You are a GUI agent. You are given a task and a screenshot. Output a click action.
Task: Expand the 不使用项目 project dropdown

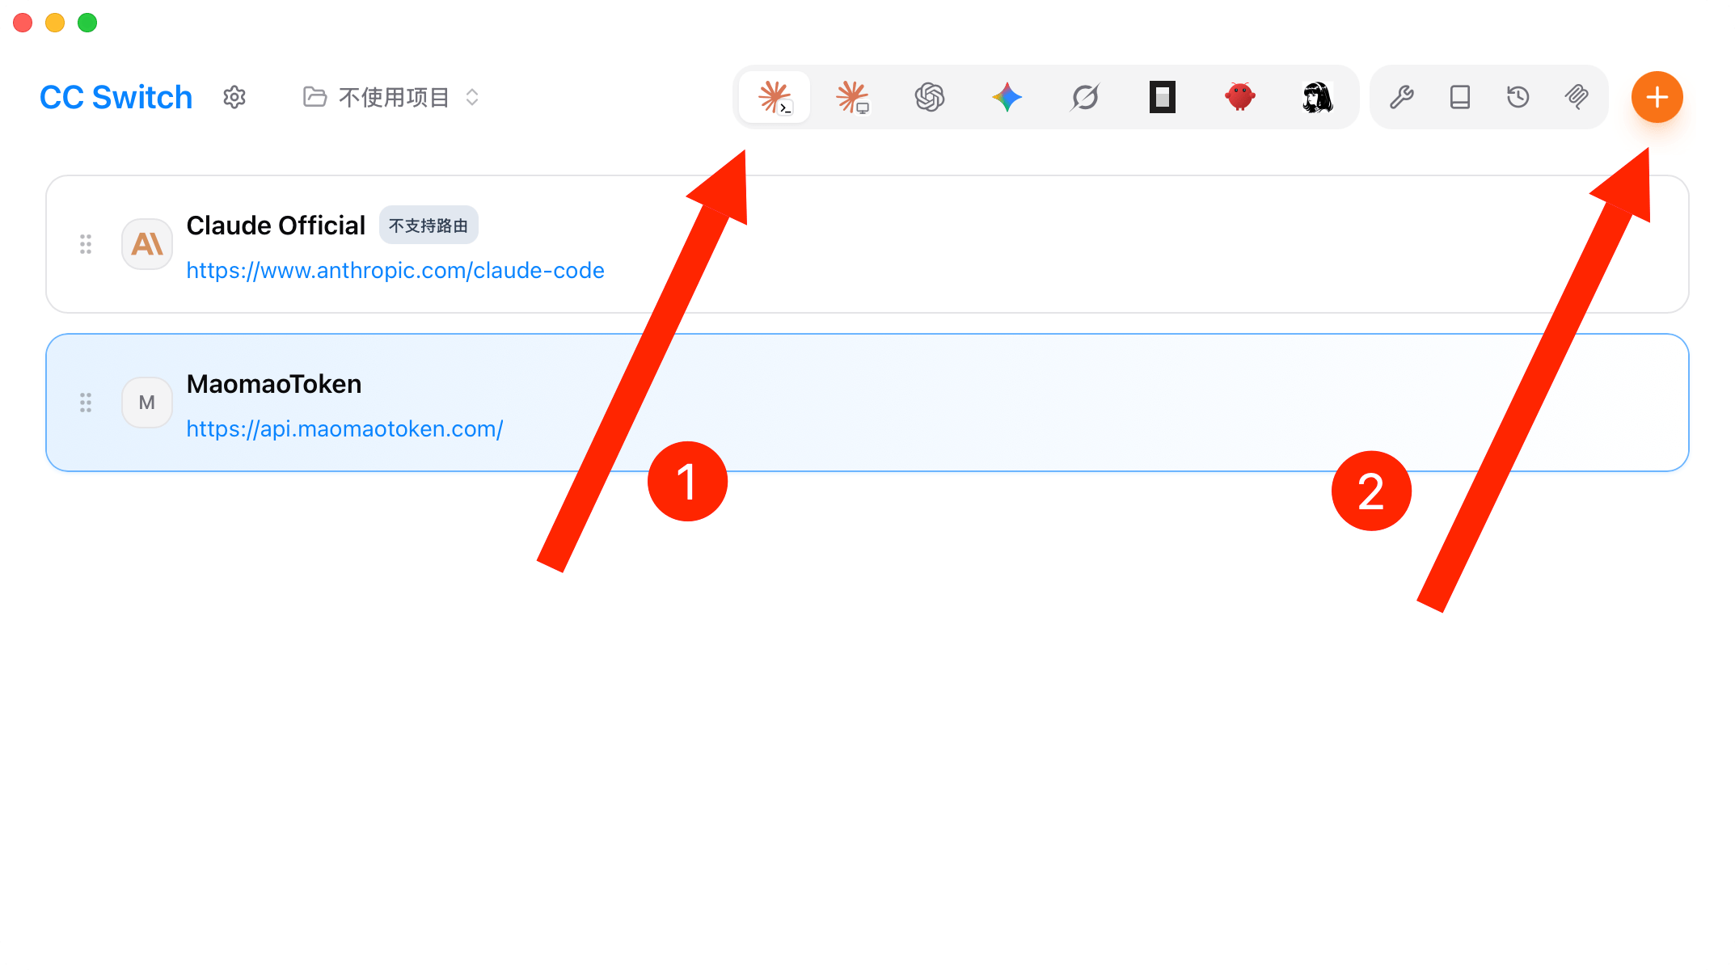392,98
